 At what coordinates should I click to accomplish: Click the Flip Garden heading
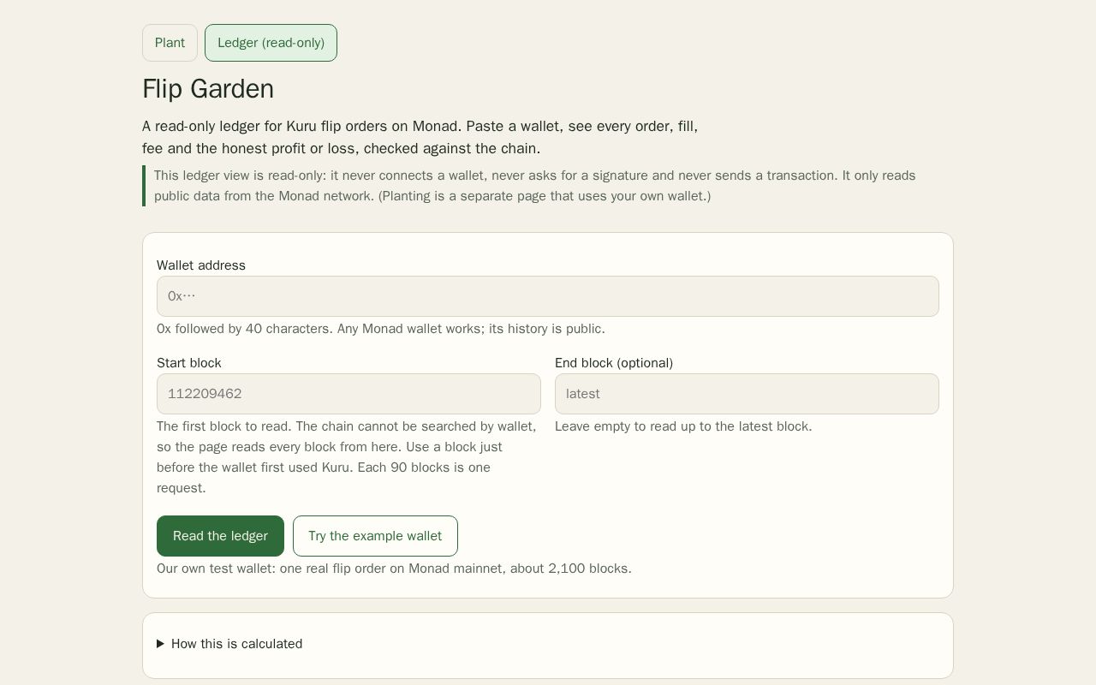[208, 89]
